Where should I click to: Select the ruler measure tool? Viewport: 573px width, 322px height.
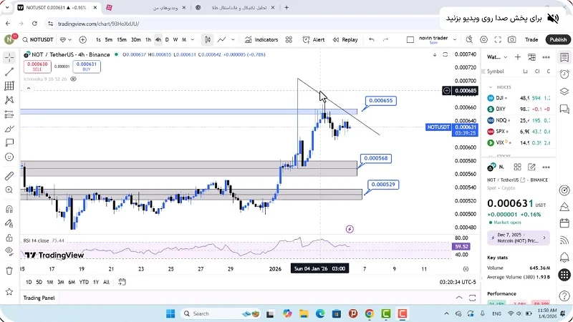(9, 175)
